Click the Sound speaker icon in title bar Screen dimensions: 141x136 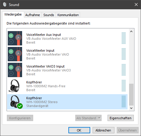pos(5,4)
